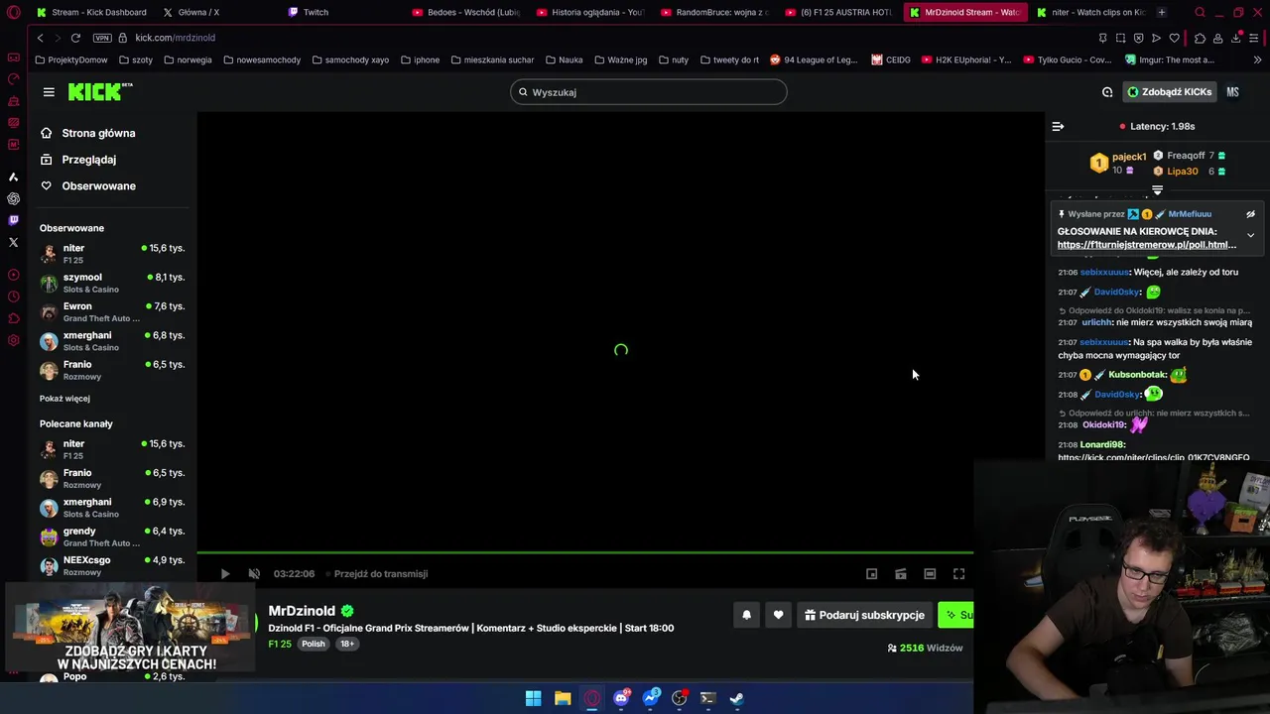Enter fullscreen mode on player
The height and width of the screenshot is (714, 1270).
tap(958, 574)
